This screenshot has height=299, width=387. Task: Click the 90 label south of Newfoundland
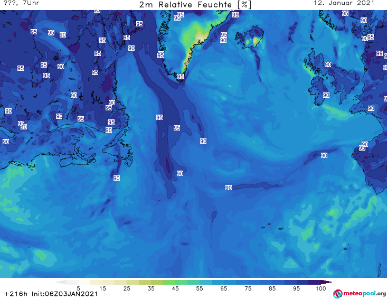point(117,178)
